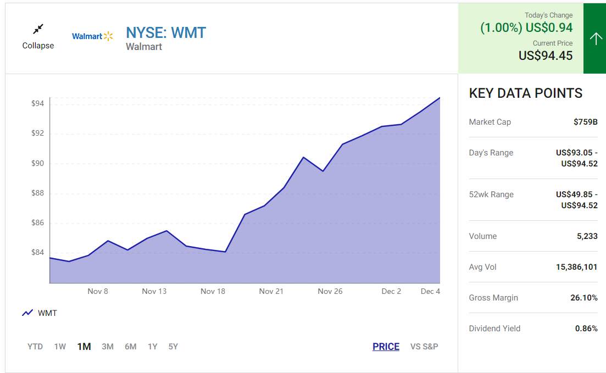This screenshot has width=606, height=373.
Task: Click the Dividend Yield label
Action: click(x=494, y=329)
